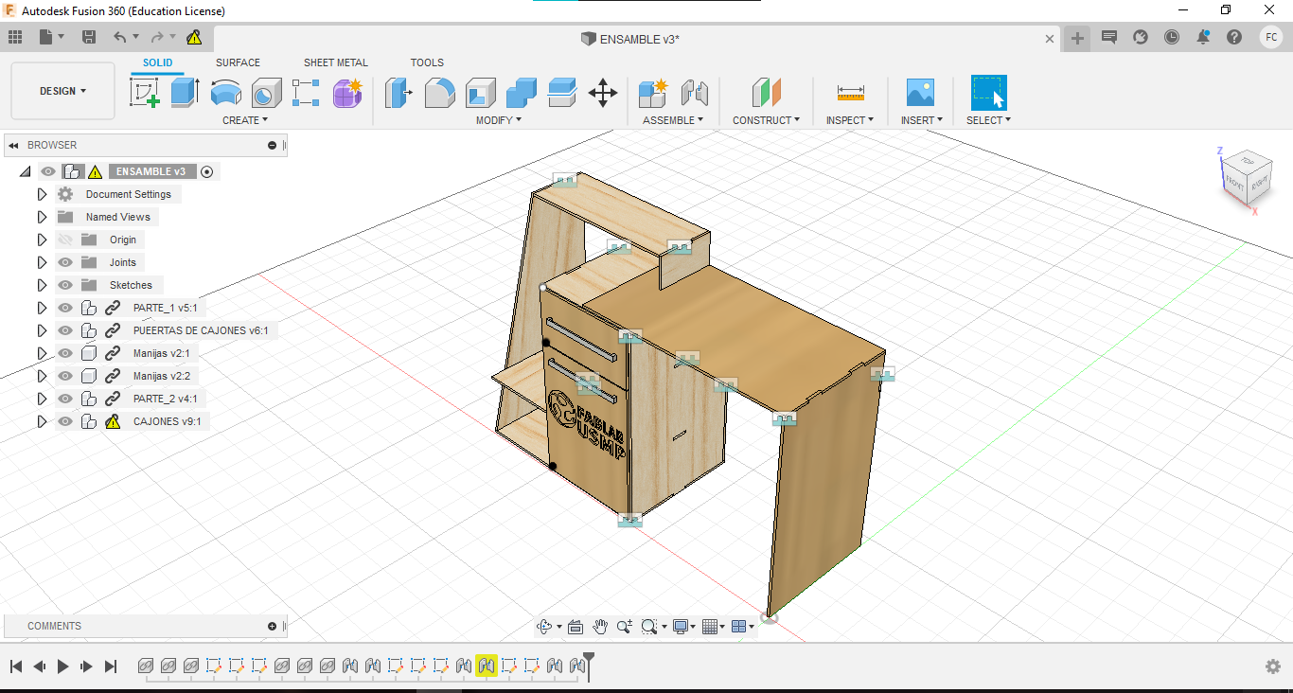Show the hidden Origin folder
Screen dimensions: 1293x693
coord(65,240)
